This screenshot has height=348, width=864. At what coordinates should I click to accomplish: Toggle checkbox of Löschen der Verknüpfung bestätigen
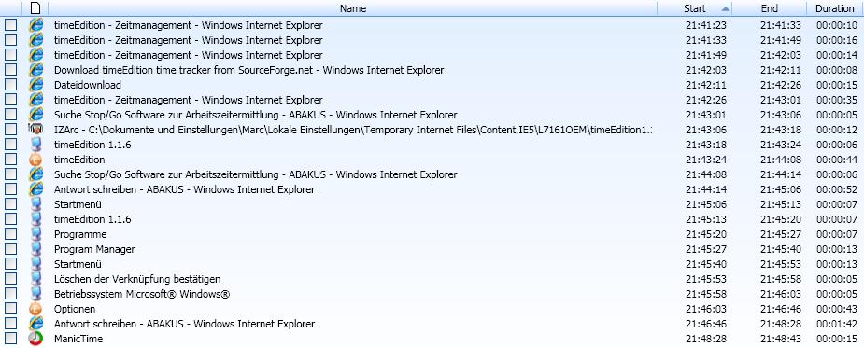click(x=10, y=279)
